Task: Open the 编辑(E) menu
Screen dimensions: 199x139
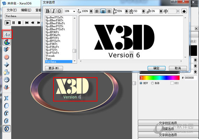Action: coord(26,10)
